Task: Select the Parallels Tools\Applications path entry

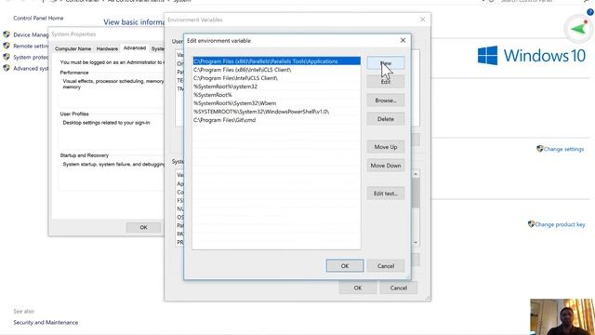Action: pyautogui.click(x=277, y=61)
